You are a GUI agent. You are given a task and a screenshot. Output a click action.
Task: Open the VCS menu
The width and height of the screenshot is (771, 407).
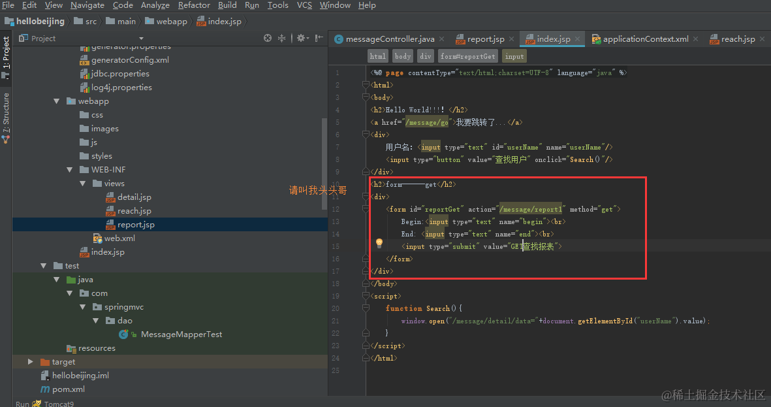pos(304,5)
